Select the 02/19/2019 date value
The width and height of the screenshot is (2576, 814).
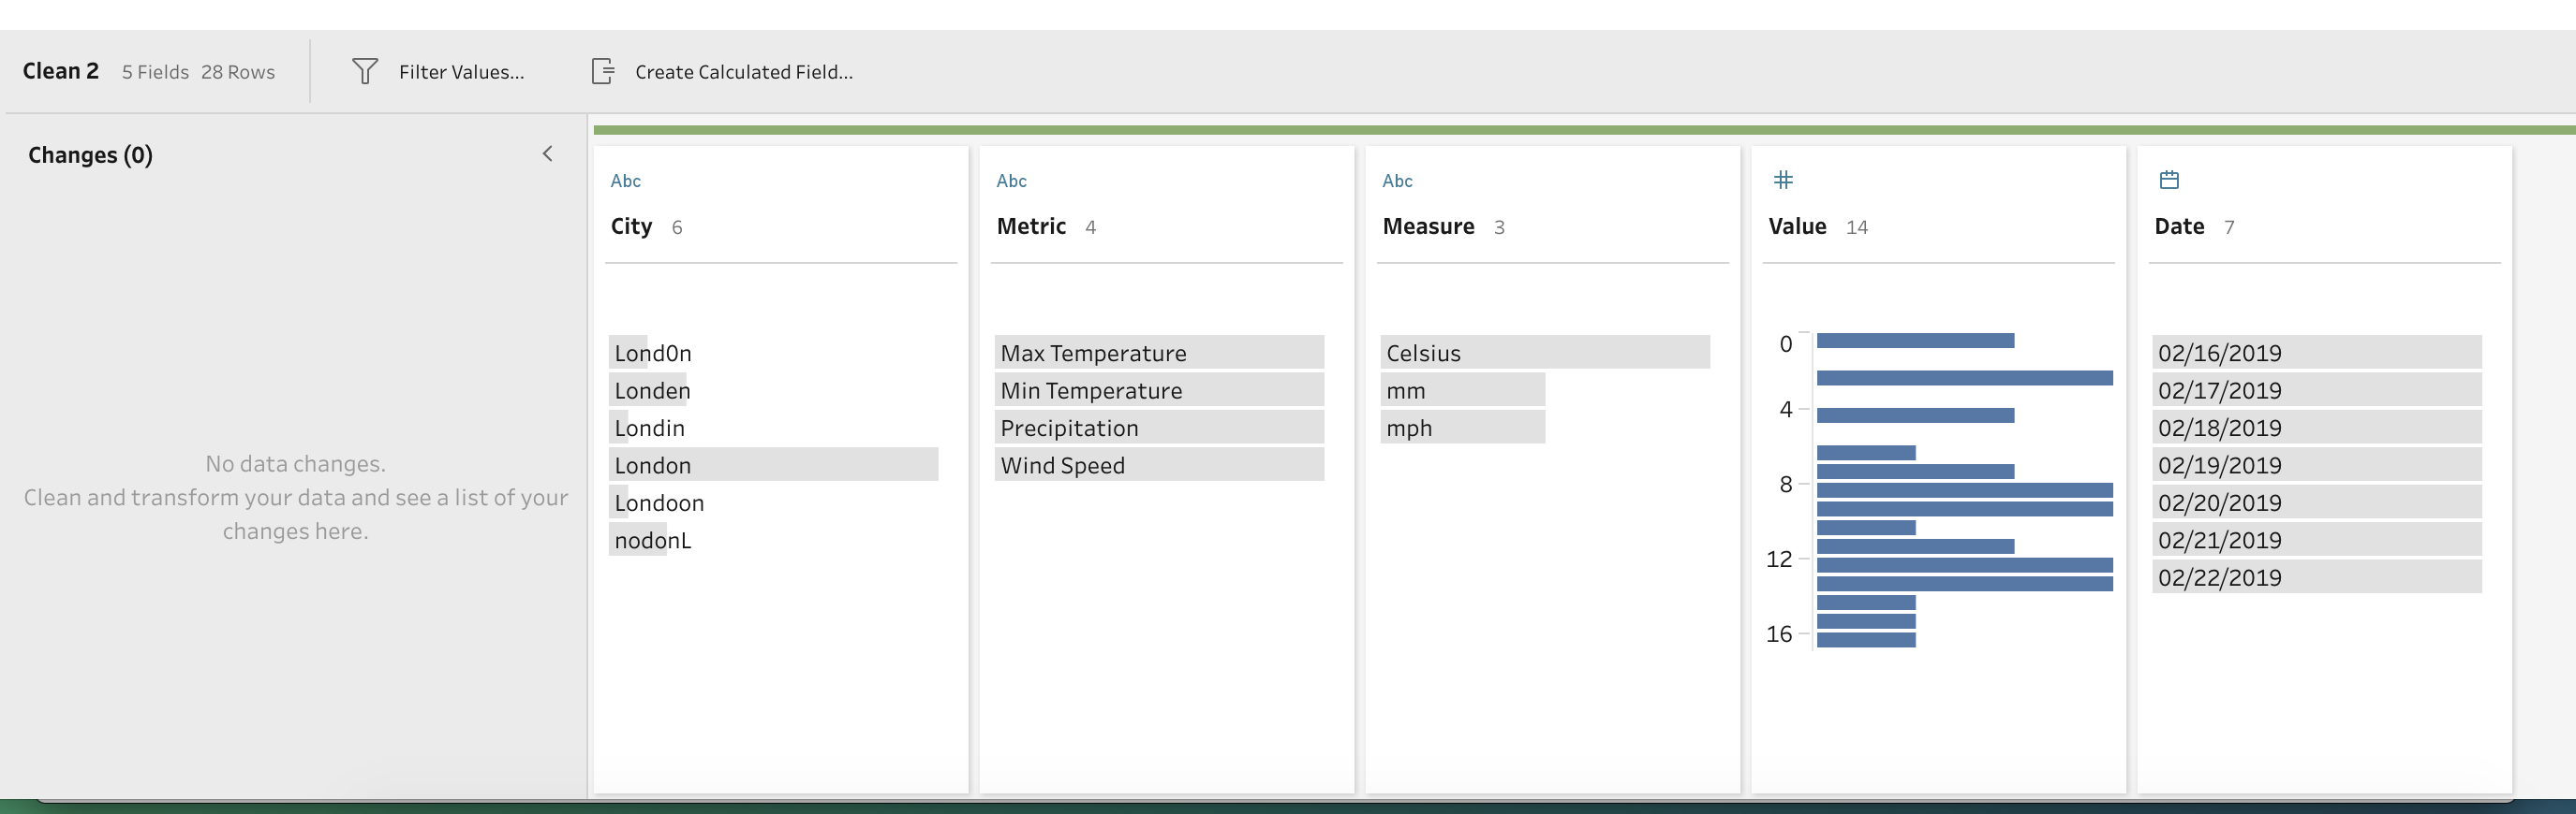[x=2219, y=465]
